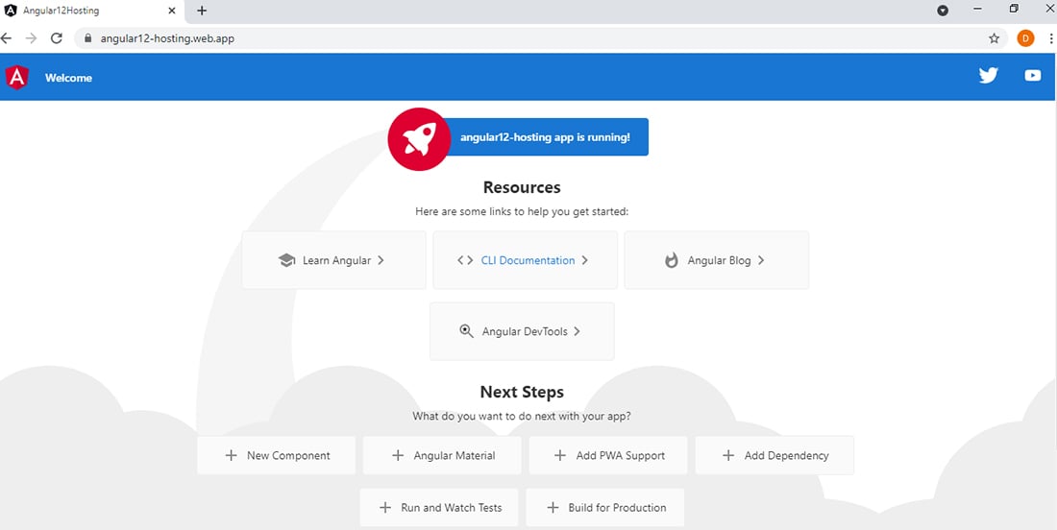Open Chrome's three-dot menu
1057x530 pixels.
[x=1051, y=38]
